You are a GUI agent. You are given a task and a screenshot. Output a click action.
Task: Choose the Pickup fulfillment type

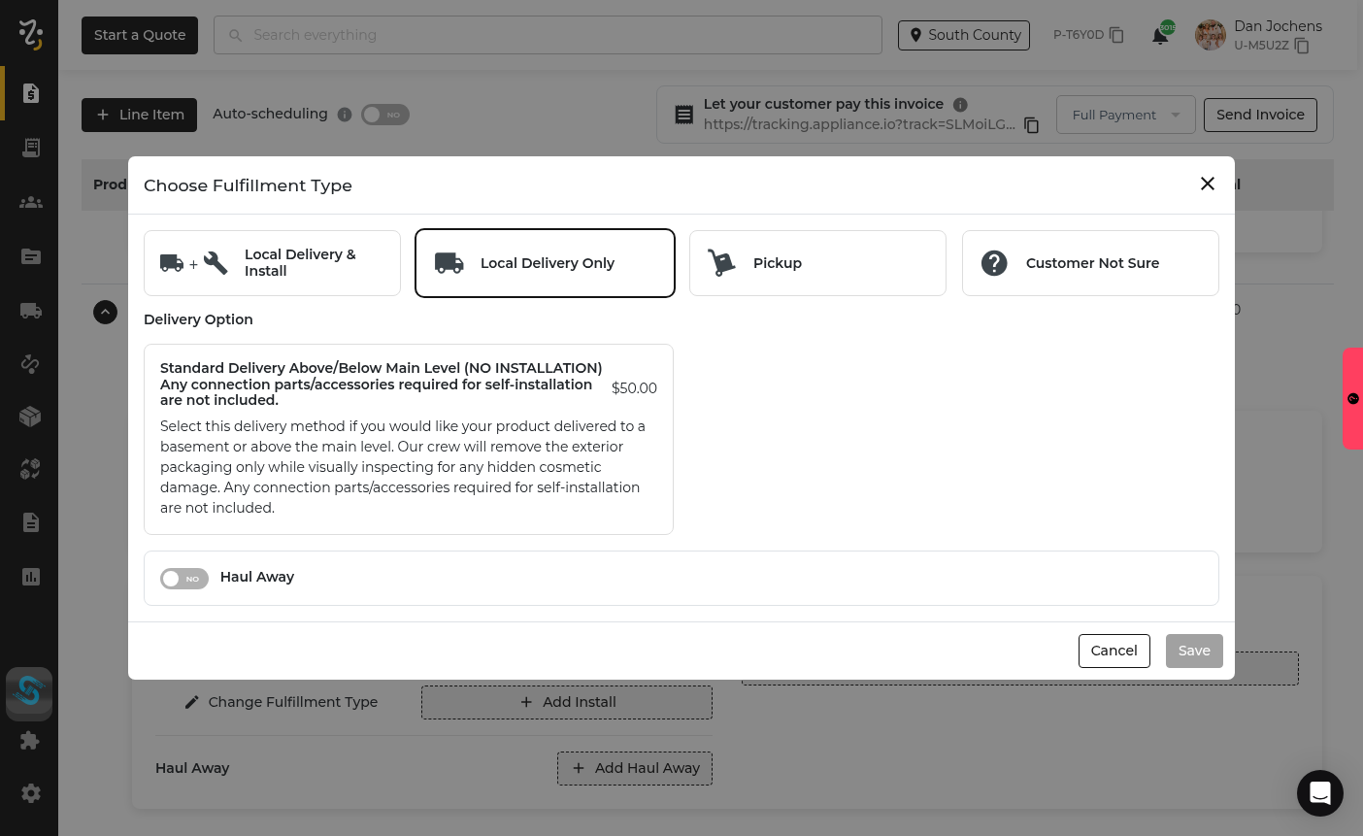[x=817, y=263]
